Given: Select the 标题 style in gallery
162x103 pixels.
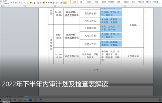Looking at the screenshot, I should click(96, 2).
